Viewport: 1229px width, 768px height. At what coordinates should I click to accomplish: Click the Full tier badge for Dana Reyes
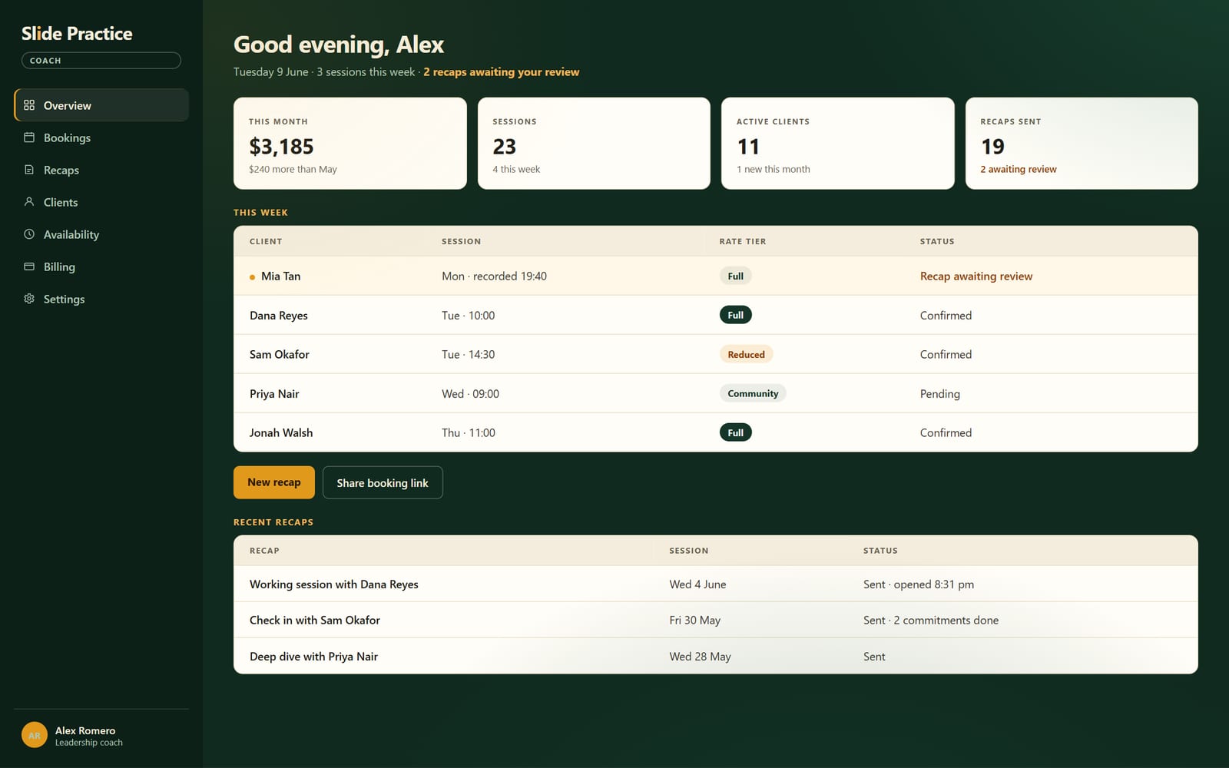(736, 315)
